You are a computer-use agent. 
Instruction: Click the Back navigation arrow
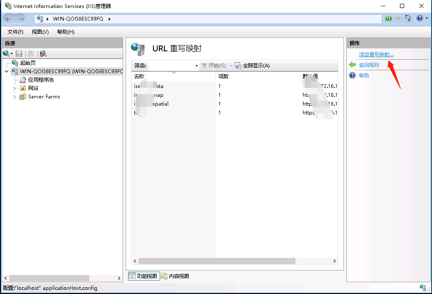pyautogui.click(x=8, y=19)
